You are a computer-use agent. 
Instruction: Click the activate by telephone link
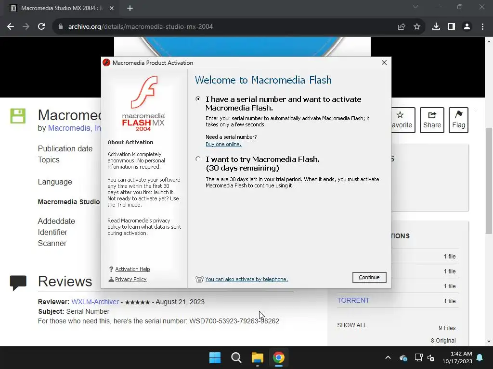coord(246,279)
